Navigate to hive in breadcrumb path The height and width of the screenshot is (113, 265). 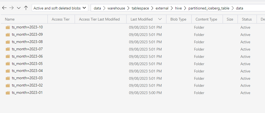coord(178,8)
